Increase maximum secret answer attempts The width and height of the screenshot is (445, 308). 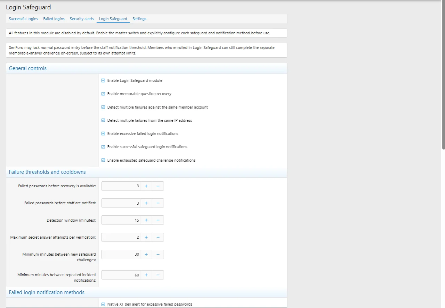[146, 237]
